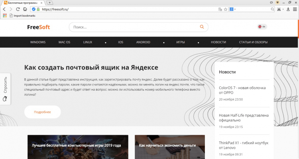Open a new tab with the plus button
The width and height of the screenshot is (299, 159).
[x=49, y=3]
